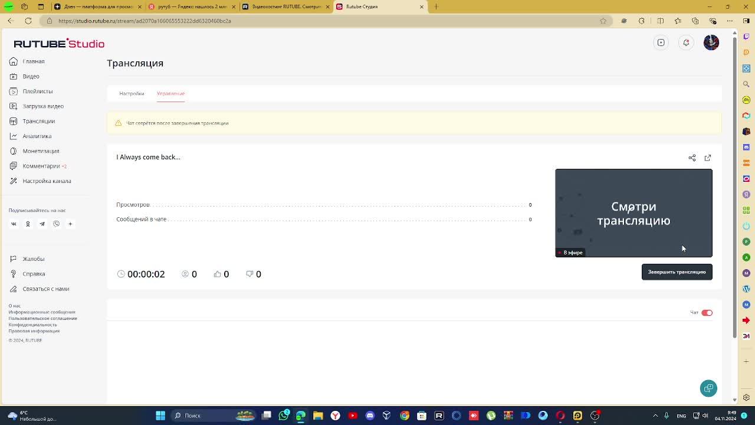Switch to the Дзен browser tab
755x425 pixels.
click(x=97, y=6)
